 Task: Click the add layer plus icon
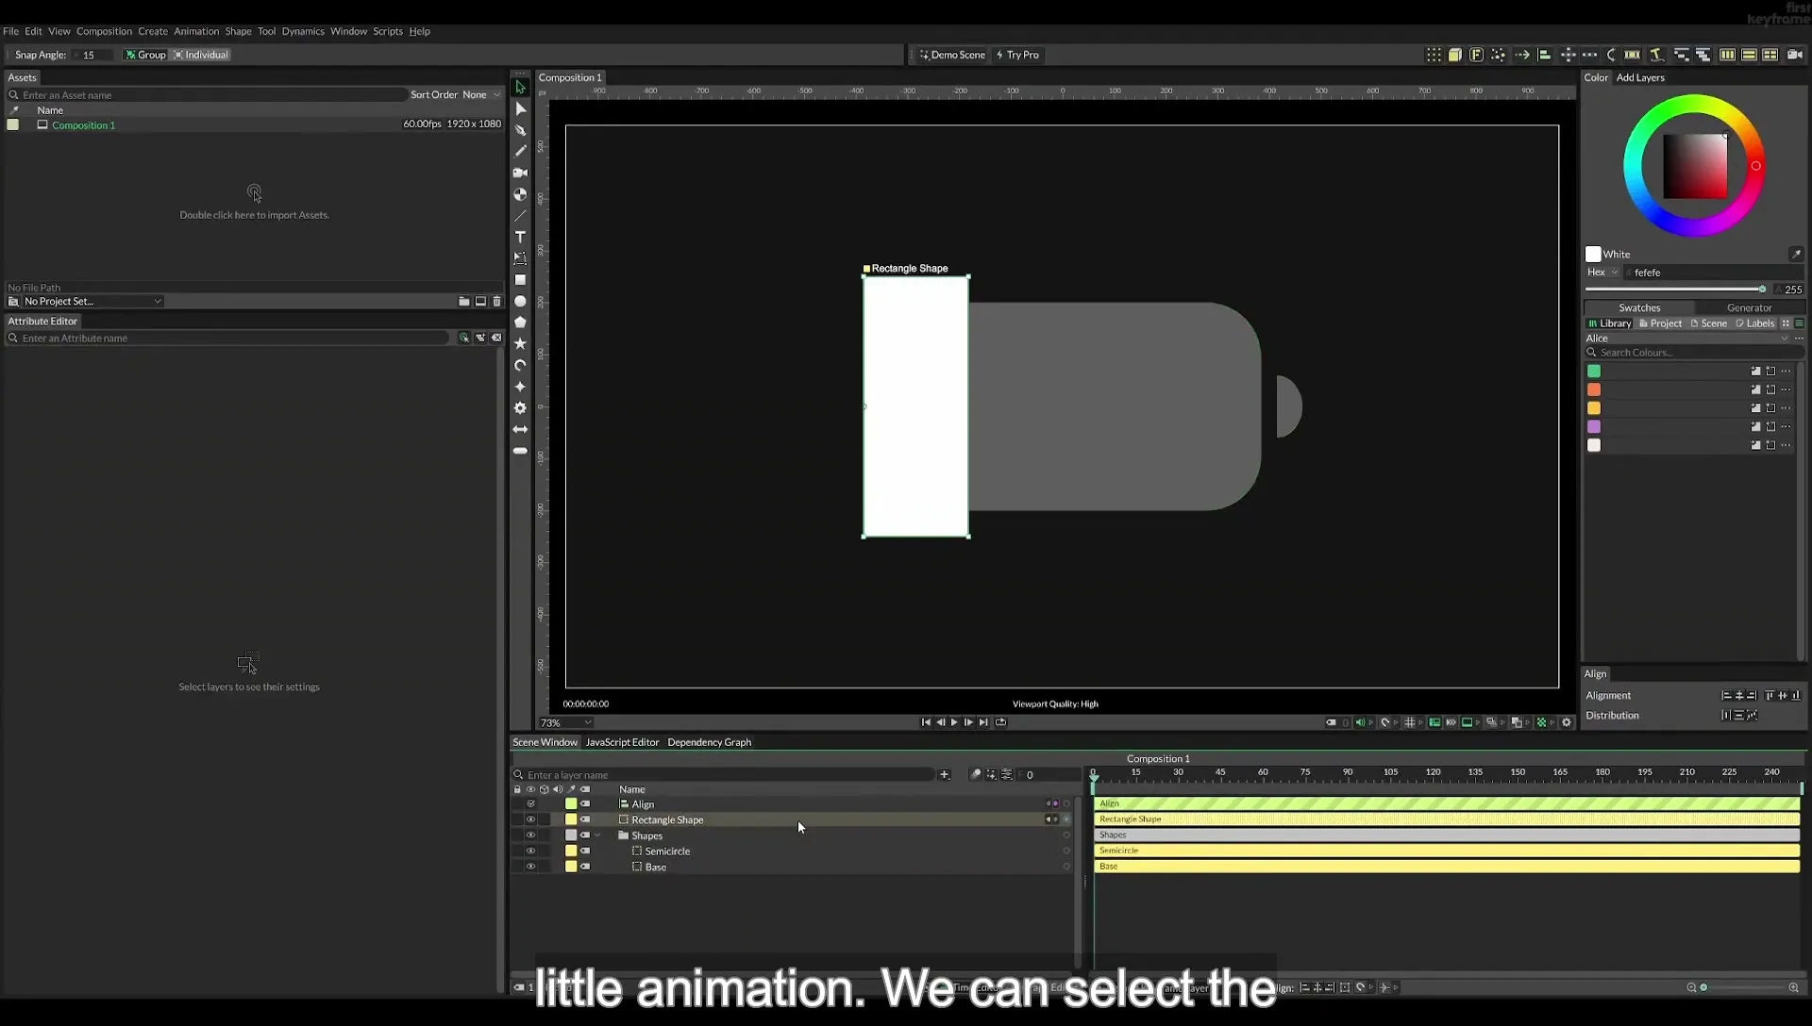944,775
